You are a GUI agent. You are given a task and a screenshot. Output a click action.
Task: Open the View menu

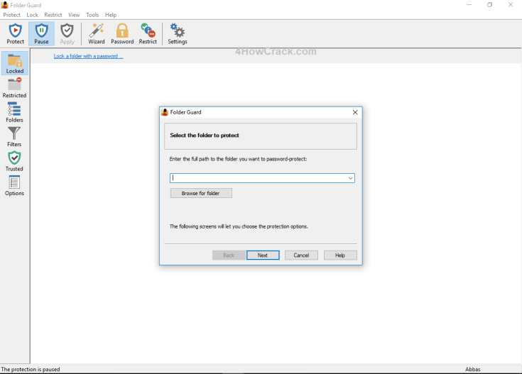pyautogui.click(x=74, y=15)
